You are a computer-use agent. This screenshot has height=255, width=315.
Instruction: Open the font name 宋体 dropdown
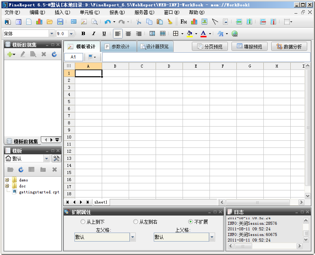tap(52, 34)
